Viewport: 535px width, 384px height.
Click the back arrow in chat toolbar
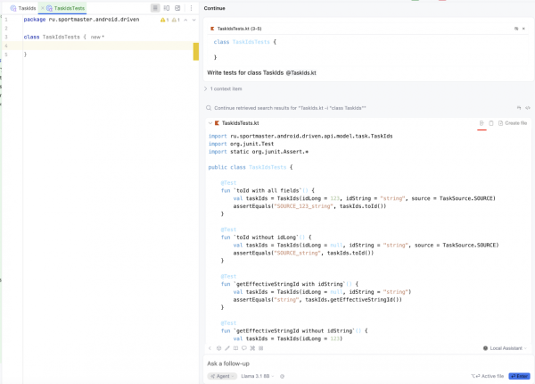pos(210,348)
